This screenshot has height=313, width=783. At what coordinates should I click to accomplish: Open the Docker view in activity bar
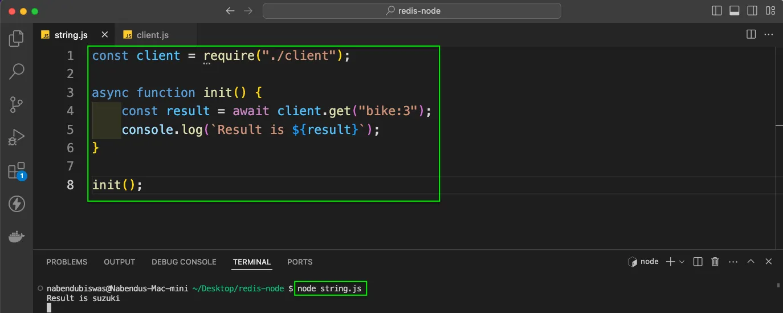pos(17,236)
